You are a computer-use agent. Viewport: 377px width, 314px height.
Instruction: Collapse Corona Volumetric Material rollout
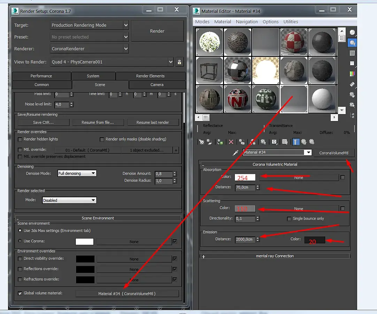point(275,164)
